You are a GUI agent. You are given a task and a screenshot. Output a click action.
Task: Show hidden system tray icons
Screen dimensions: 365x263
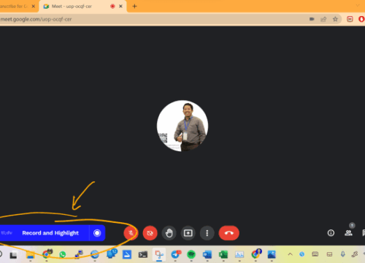[x=290, y=254]
